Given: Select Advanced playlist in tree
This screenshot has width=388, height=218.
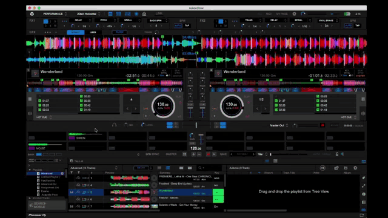Looking at the screenshot, I should tap(47, 174).
